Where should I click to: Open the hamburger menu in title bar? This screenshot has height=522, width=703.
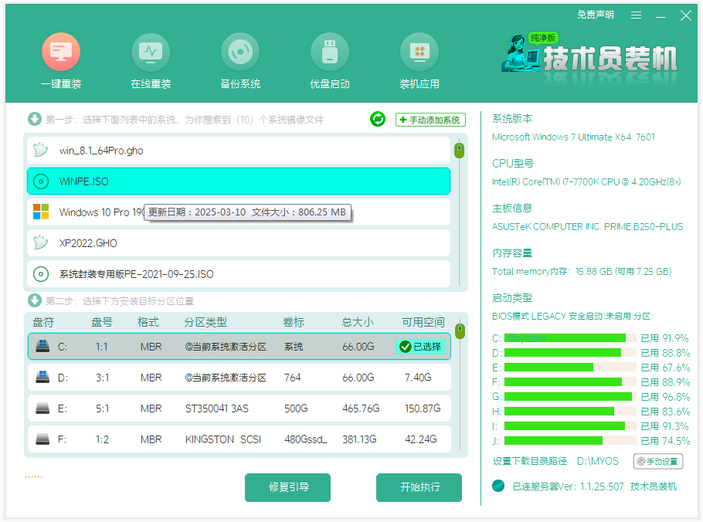tap(636, 15)
